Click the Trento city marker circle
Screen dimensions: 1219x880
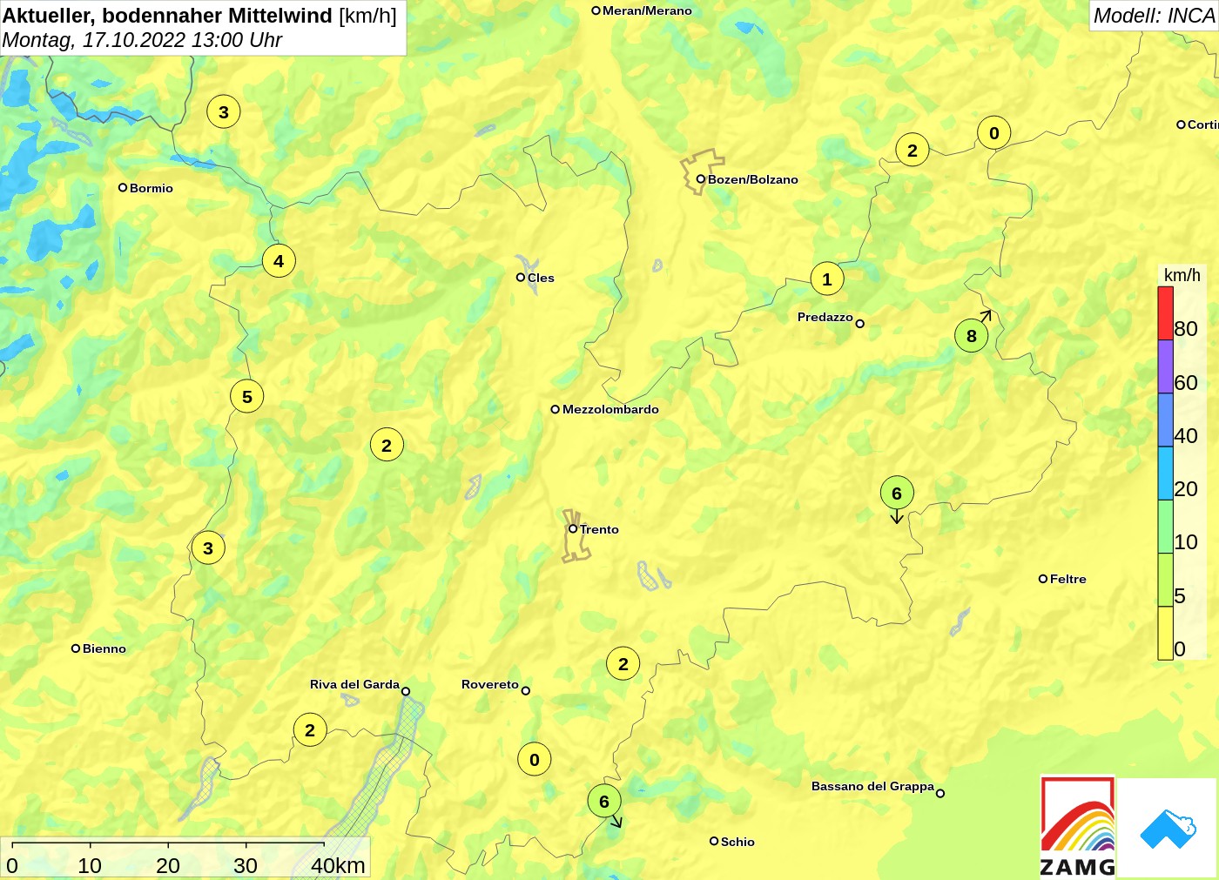click(573, 528)
